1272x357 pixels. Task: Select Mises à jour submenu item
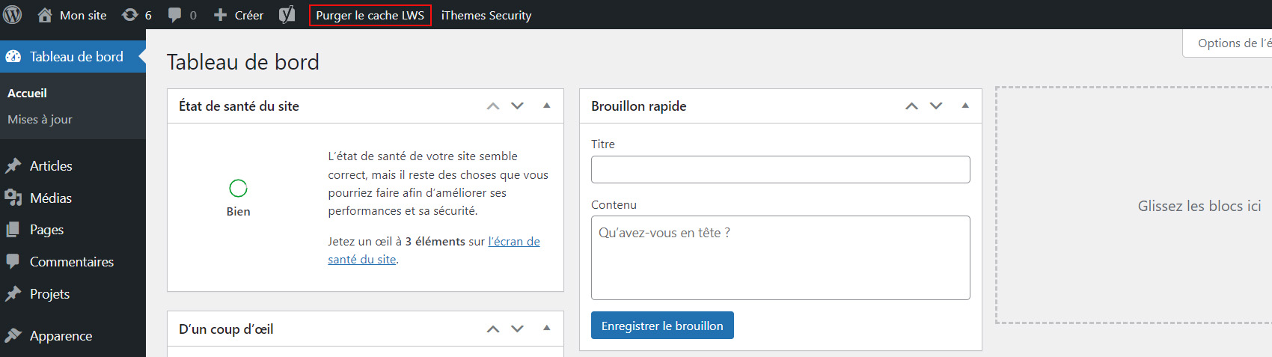40,119
